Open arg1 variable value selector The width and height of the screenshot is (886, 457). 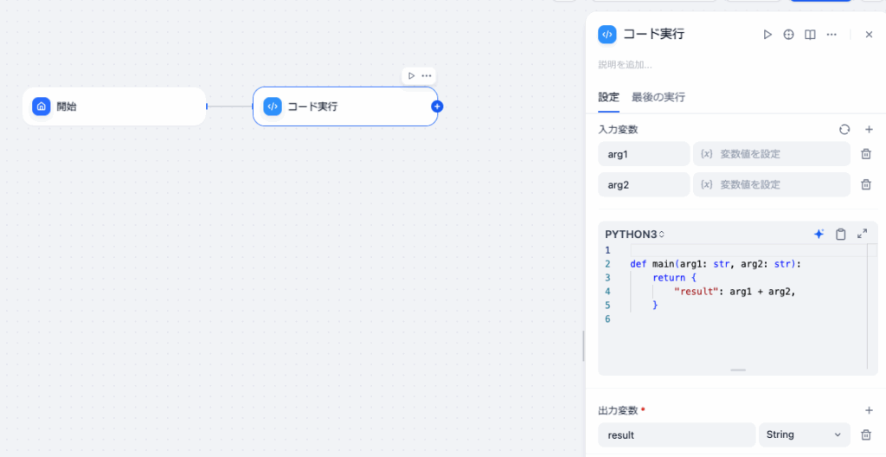click(771, 154)
